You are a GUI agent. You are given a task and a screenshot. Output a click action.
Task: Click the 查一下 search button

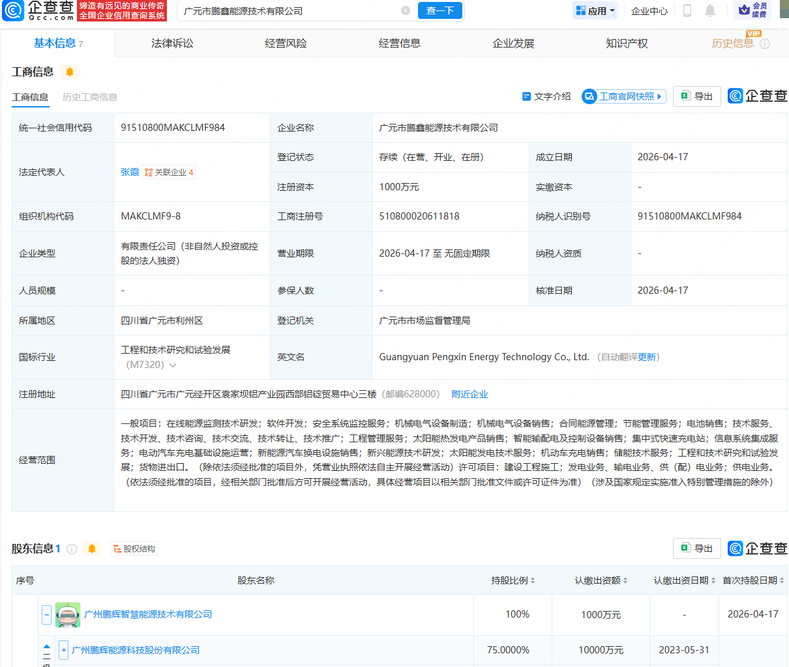click(440, 11)
